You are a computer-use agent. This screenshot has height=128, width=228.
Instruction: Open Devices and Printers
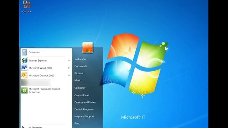(x=85, y=102)
